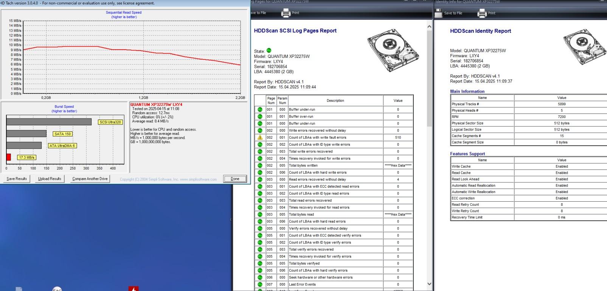Click status icon for Read errors recovered without delay
Viewport: 607px width, 291px height.
point(260,179)
